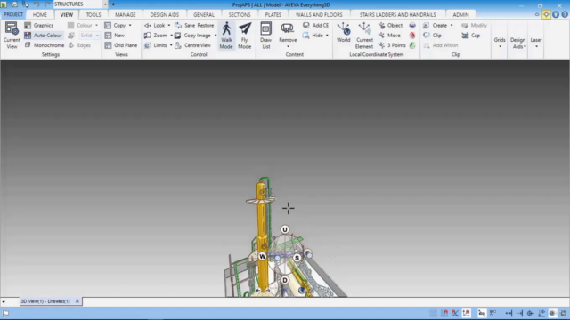This screenshot has width=570, height=320.
Task: Create a New view
Action: coord(115,36)
